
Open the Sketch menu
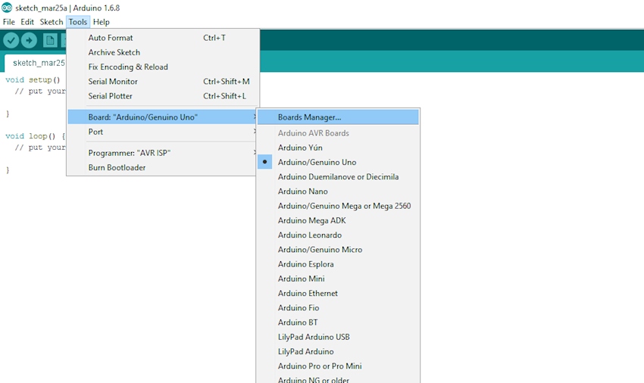point(52,22)
